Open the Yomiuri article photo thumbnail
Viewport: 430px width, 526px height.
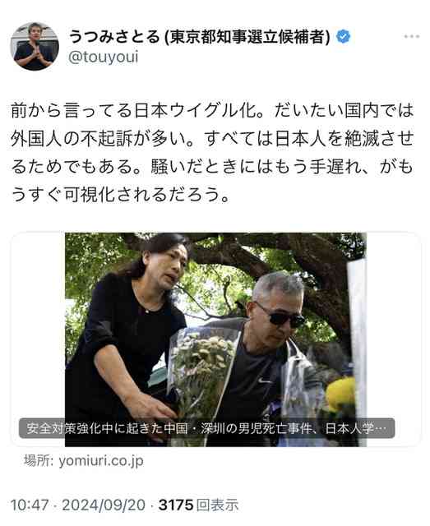[215, 339]
